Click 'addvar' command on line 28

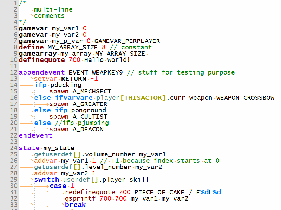point(45,173)
